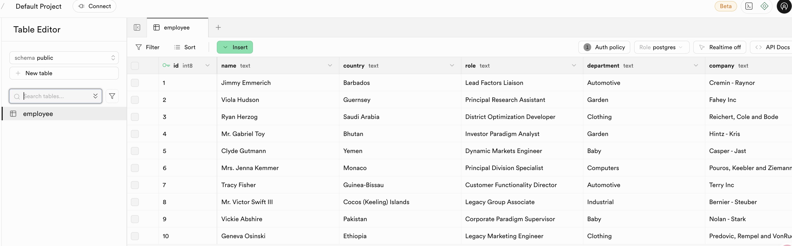The width and height of the screenshot is (792, 246).
Task: Collapse the sidebar panel icon
Action: tap(137, 28)
